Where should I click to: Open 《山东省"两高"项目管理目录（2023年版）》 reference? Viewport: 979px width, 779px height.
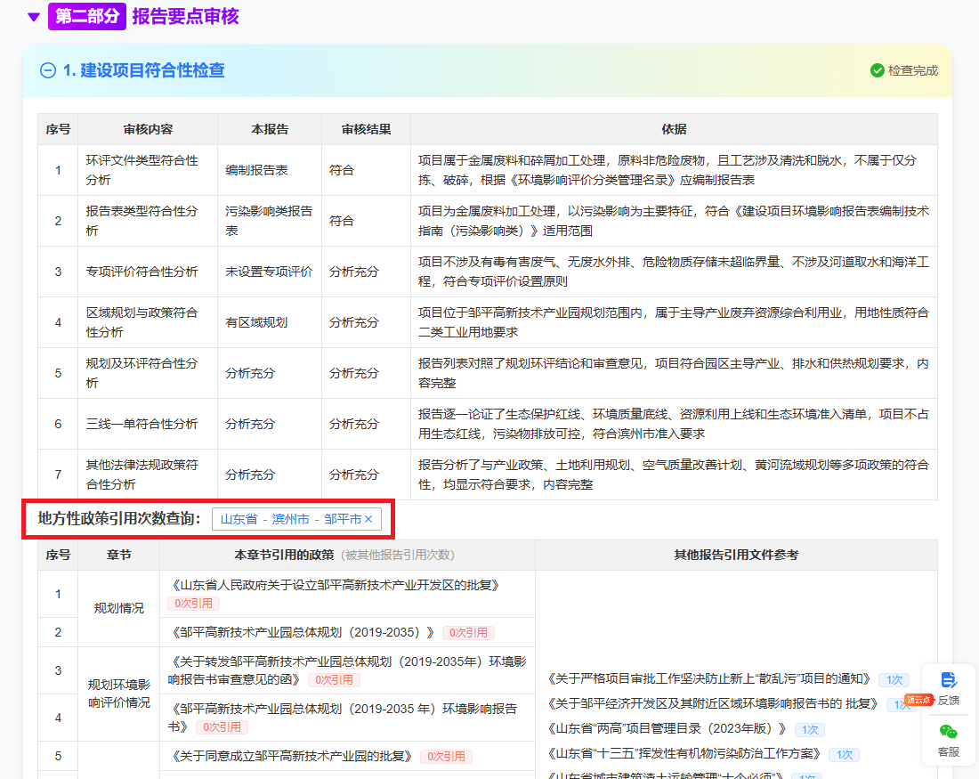tap(668, 729)
